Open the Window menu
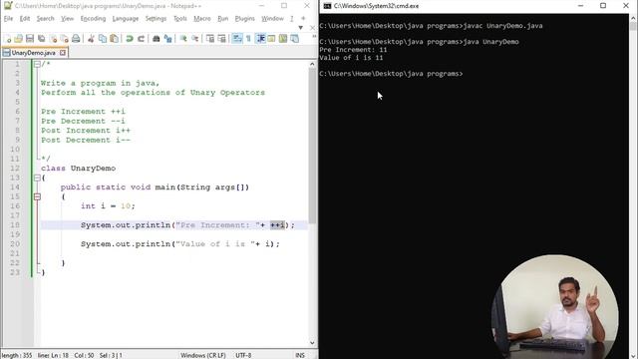This screenshot has height=359, width=638. pyautogui.click(x=272, y=19)
